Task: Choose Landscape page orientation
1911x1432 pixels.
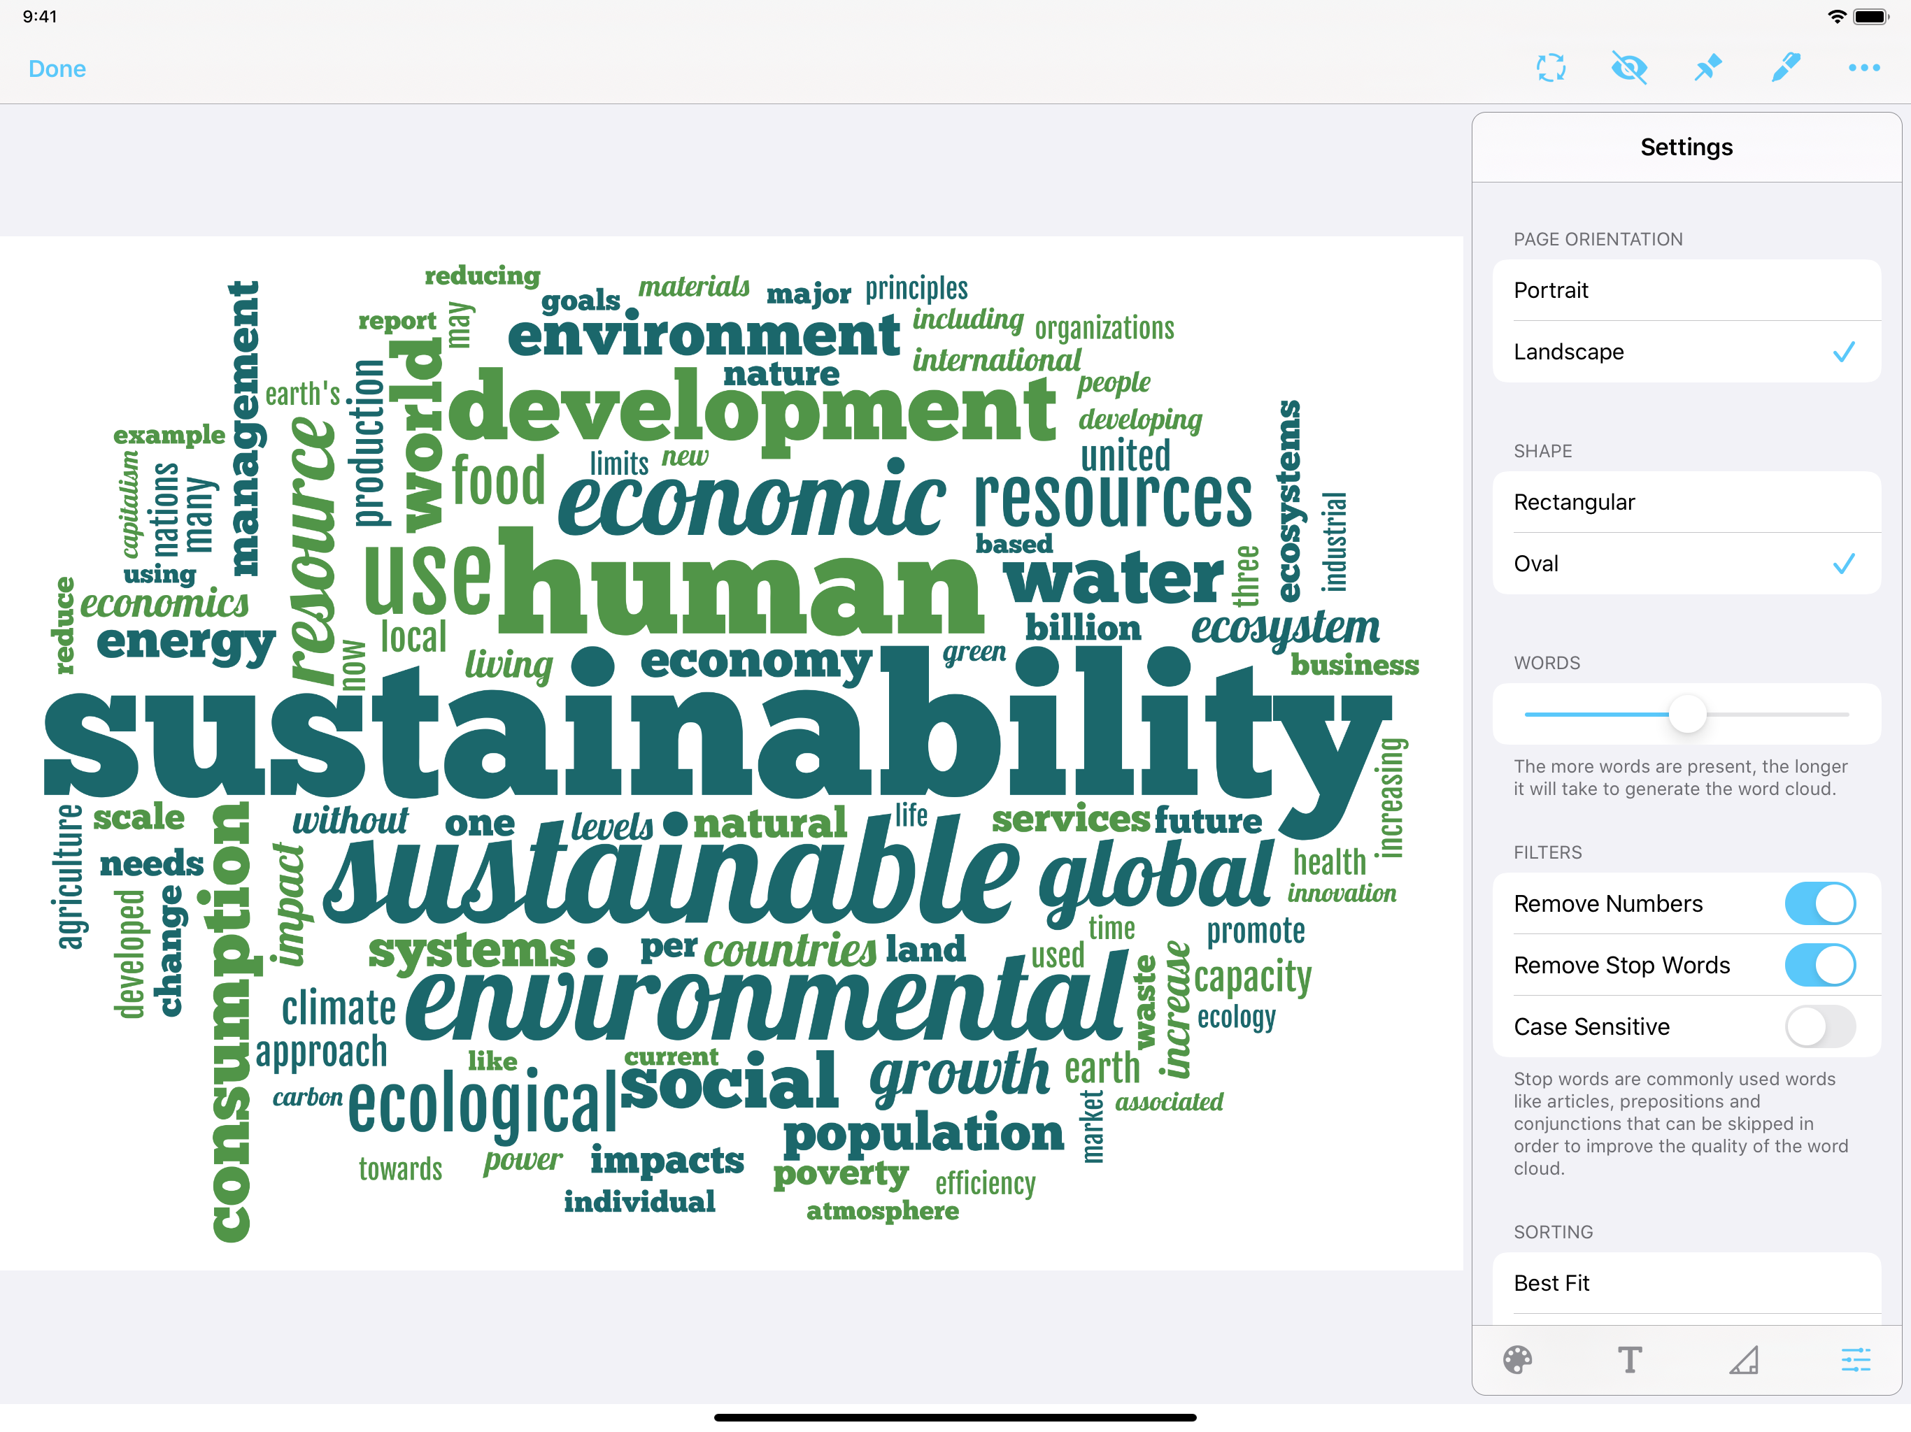Action: coord(1686,352)
